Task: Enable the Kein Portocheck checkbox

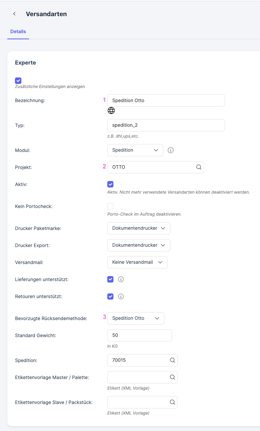Action: (x=111, y=206)
